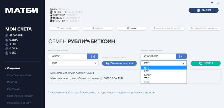Click the ruble icon next to 63000RUB
The height and width of the screenshot is (108, 224).
6,36
